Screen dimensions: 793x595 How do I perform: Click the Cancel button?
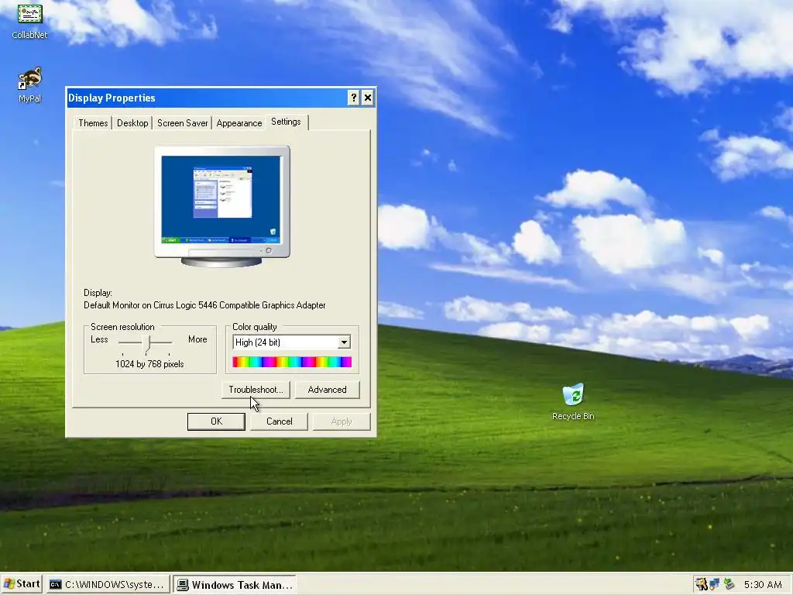(279, 421)
